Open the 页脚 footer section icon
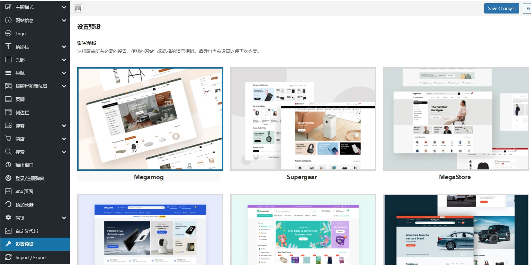The image size is (531, 265). [8, 99]
